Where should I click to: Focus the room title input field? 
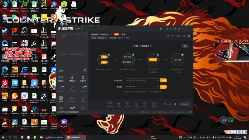click(x=102, y=34)
